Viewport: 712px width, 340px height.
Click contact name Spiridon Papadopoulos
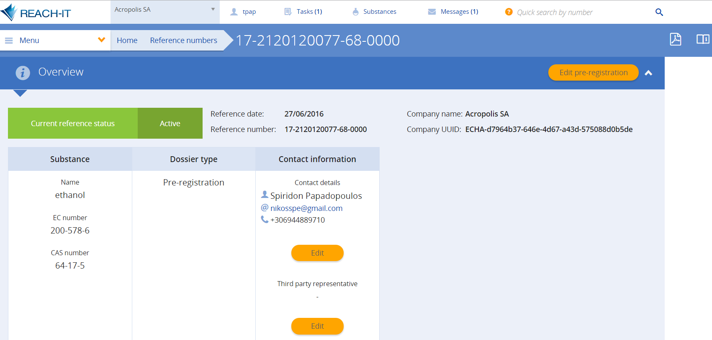(316, 196)
